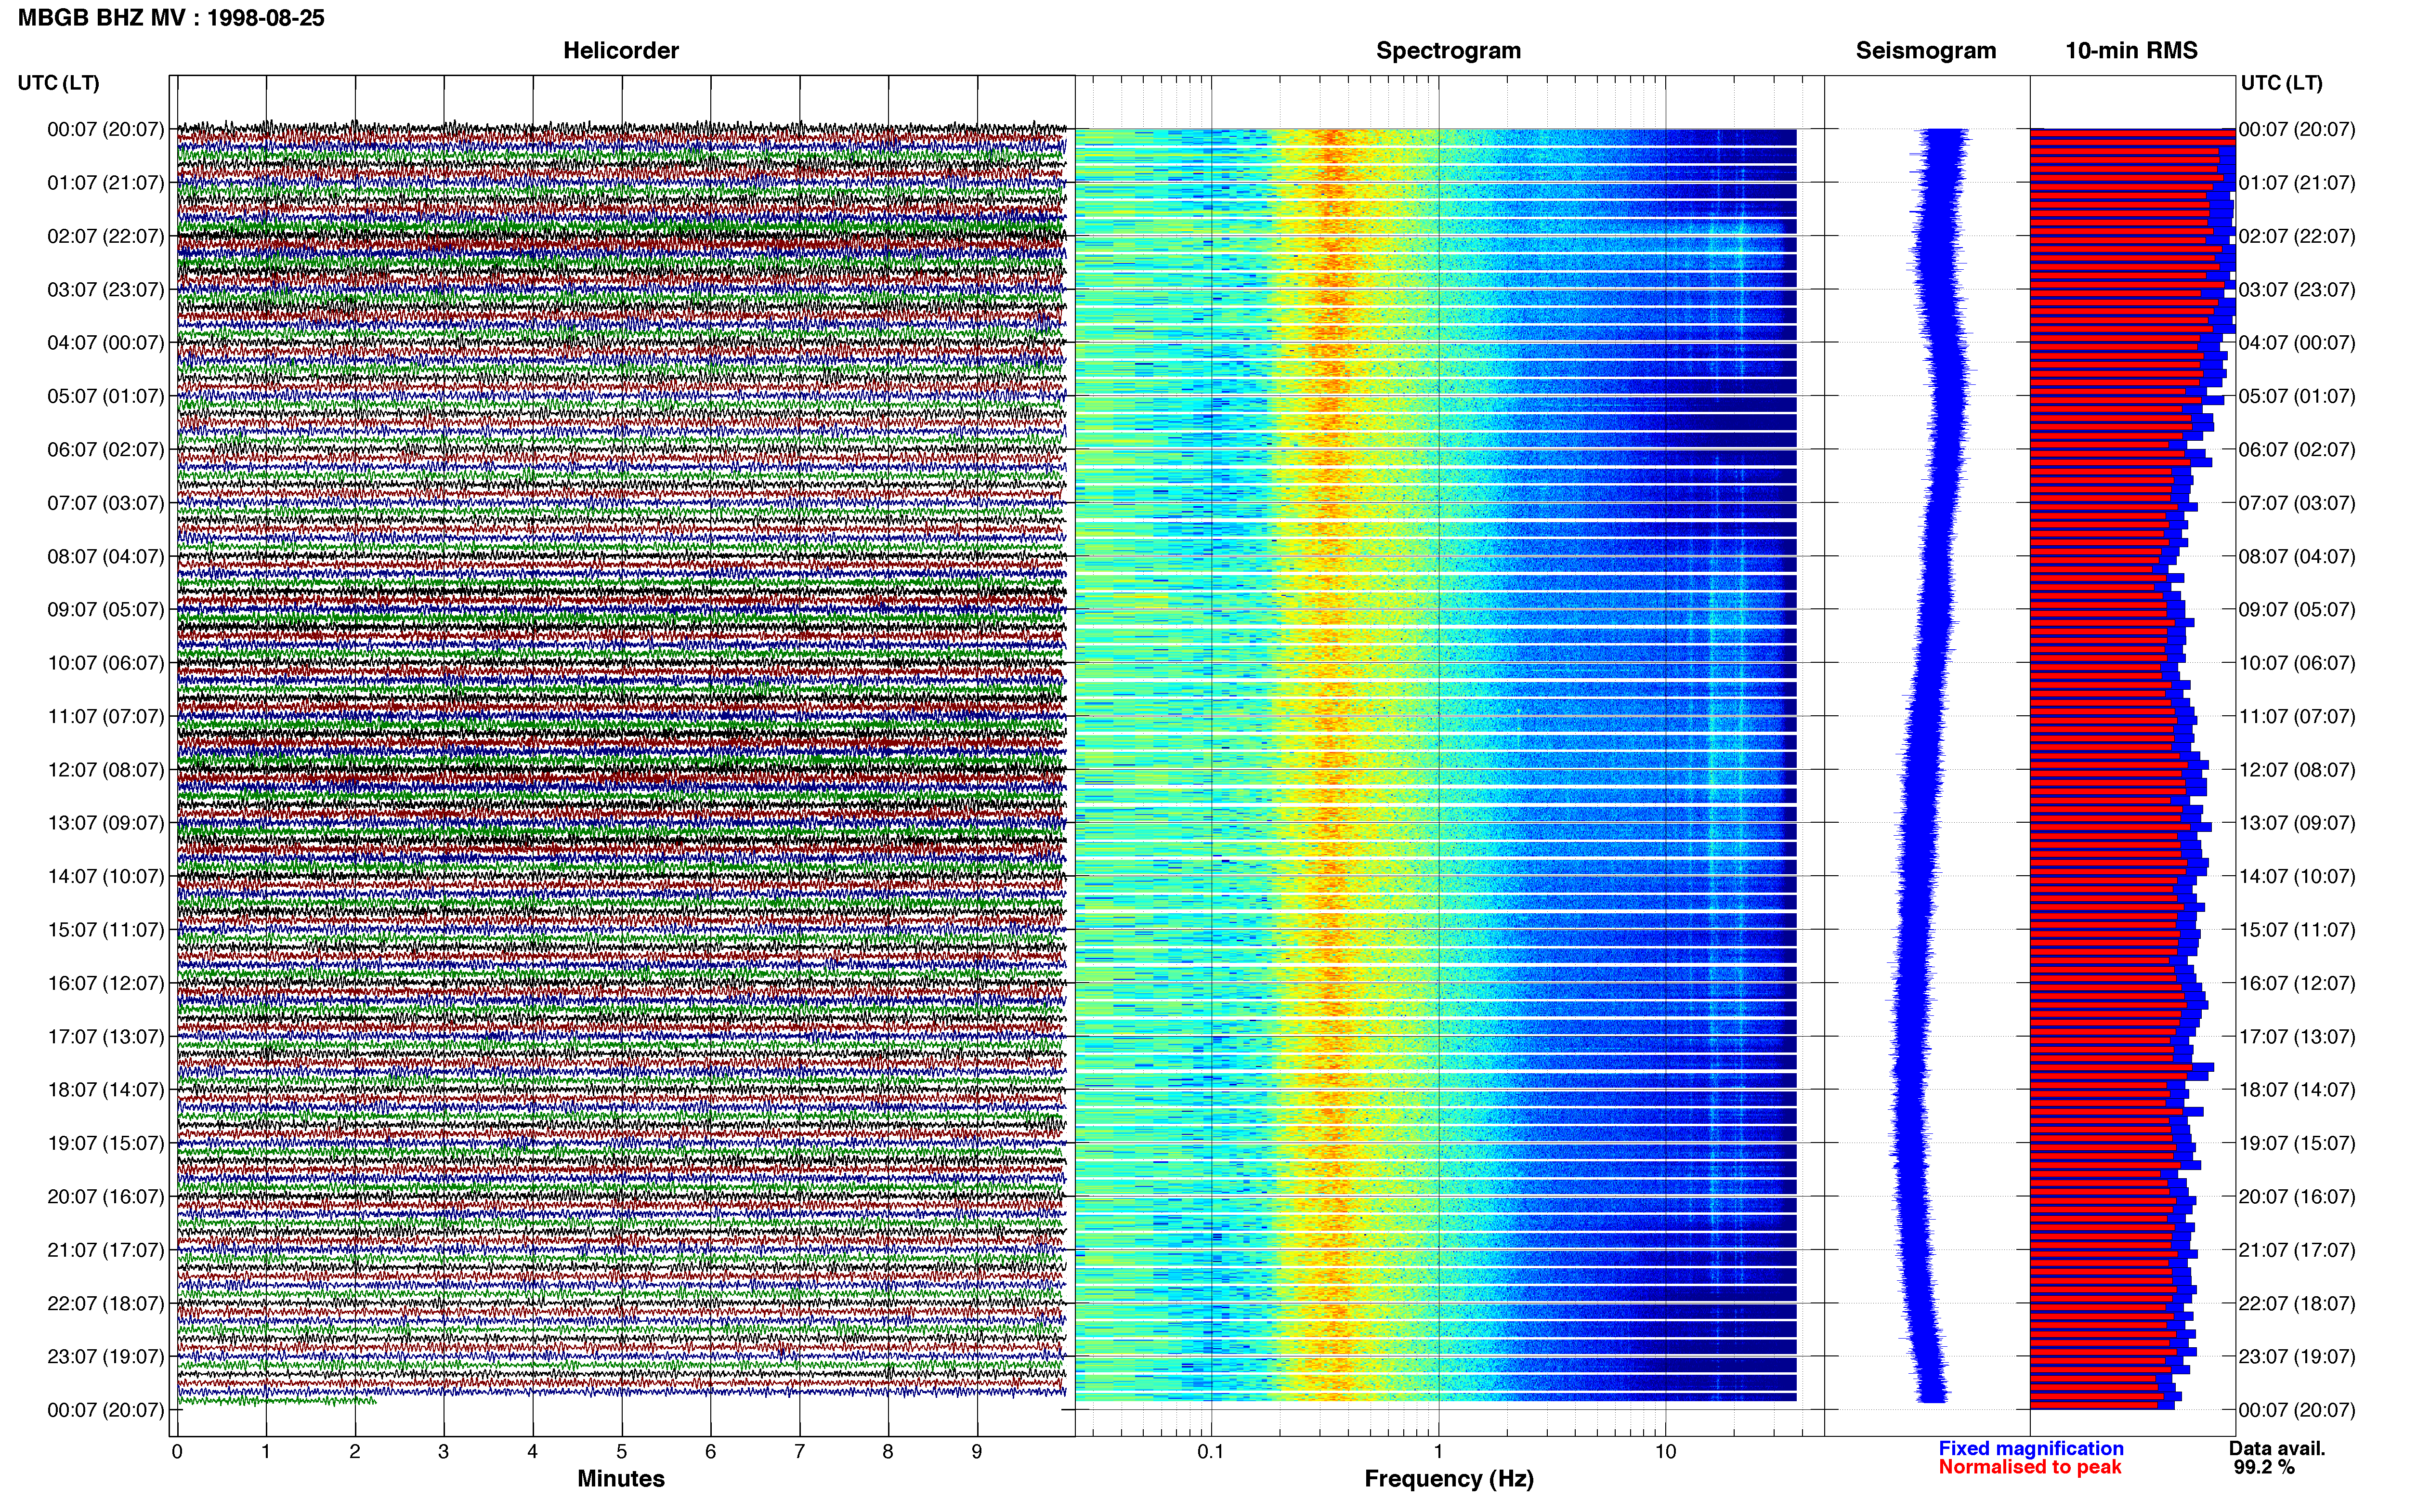Click '01:07 (21:07)' on the left time axis

106,183
